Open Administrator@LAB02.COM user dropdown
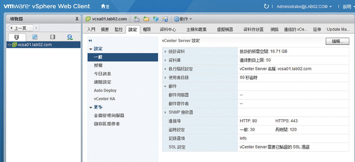Viewport: 355px width, 162px height. click(x=304, y=6)
